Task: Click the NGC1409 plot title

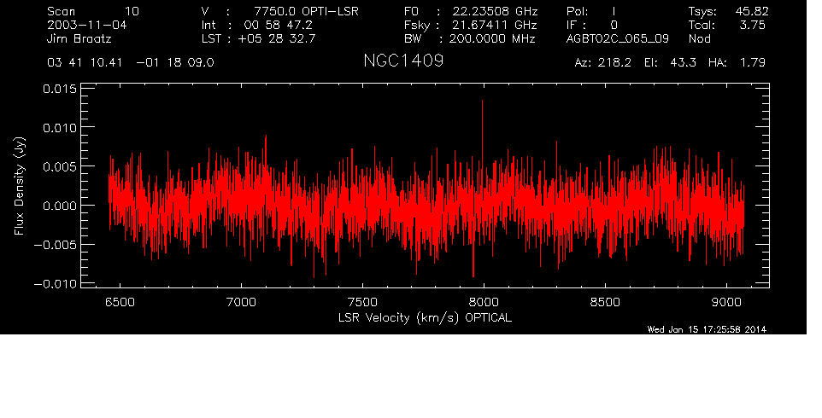Action: (x=402, y=62)
